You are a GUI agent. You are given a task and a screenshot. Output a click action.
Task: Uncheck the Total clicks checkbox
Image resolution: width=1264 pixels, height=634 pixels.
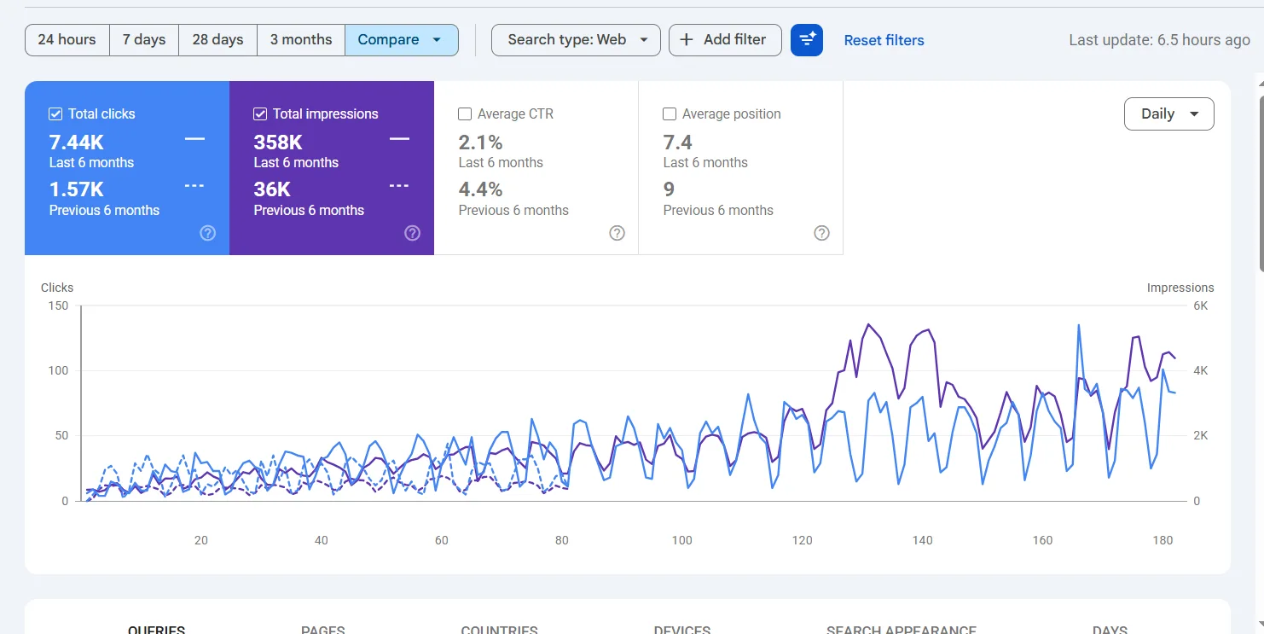pyautogui.click(x=55, y=113)
